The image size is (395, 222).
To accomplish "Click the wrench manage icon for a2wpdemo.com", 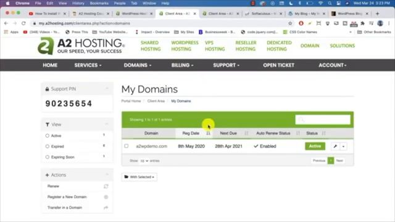I will tap(335, 146).
